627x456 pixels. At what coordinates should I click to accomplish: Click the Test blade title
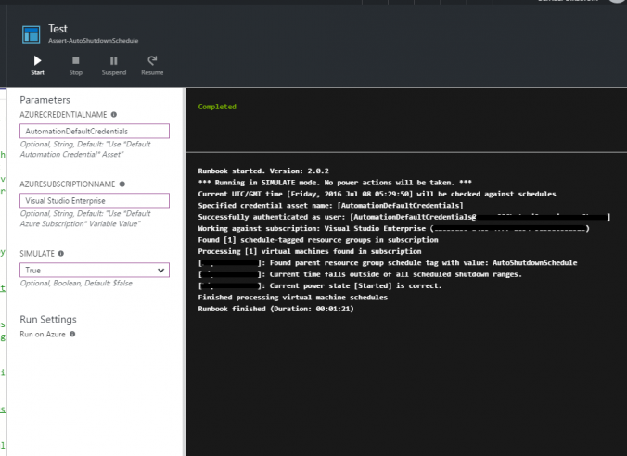tap(58, 29)
